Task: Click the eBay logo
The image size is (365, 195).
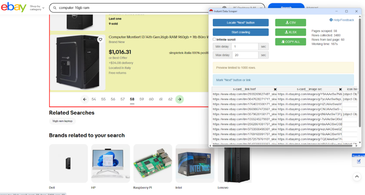Action: pyautogui.click(x=14, y=7)
